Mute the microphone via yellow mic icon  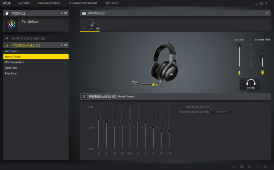click(239, 73)
